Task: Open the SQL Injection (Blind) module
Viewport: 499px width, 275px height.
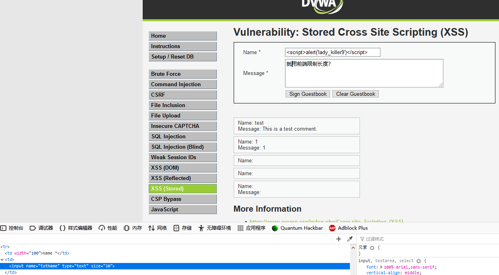Action: (x=182, y=147)
